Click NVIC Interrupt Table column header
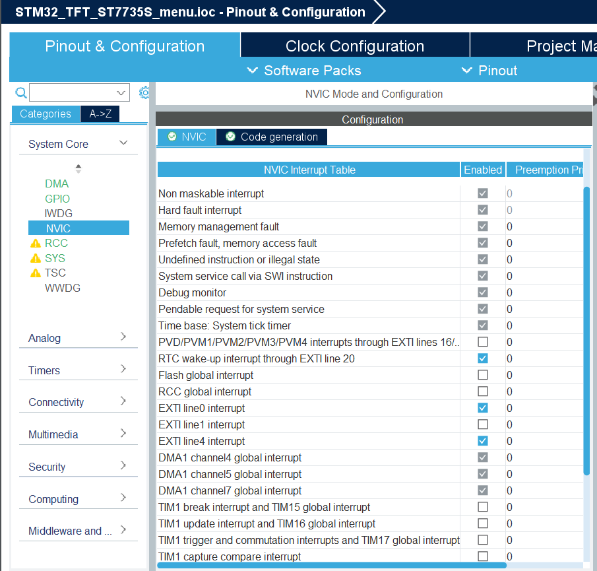The image size is (597, 571). pos(309,170)
